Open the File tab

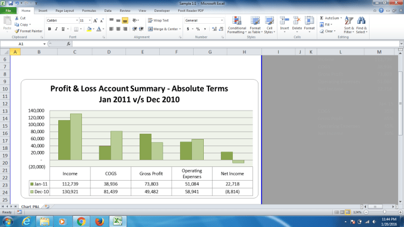[8, 11]
